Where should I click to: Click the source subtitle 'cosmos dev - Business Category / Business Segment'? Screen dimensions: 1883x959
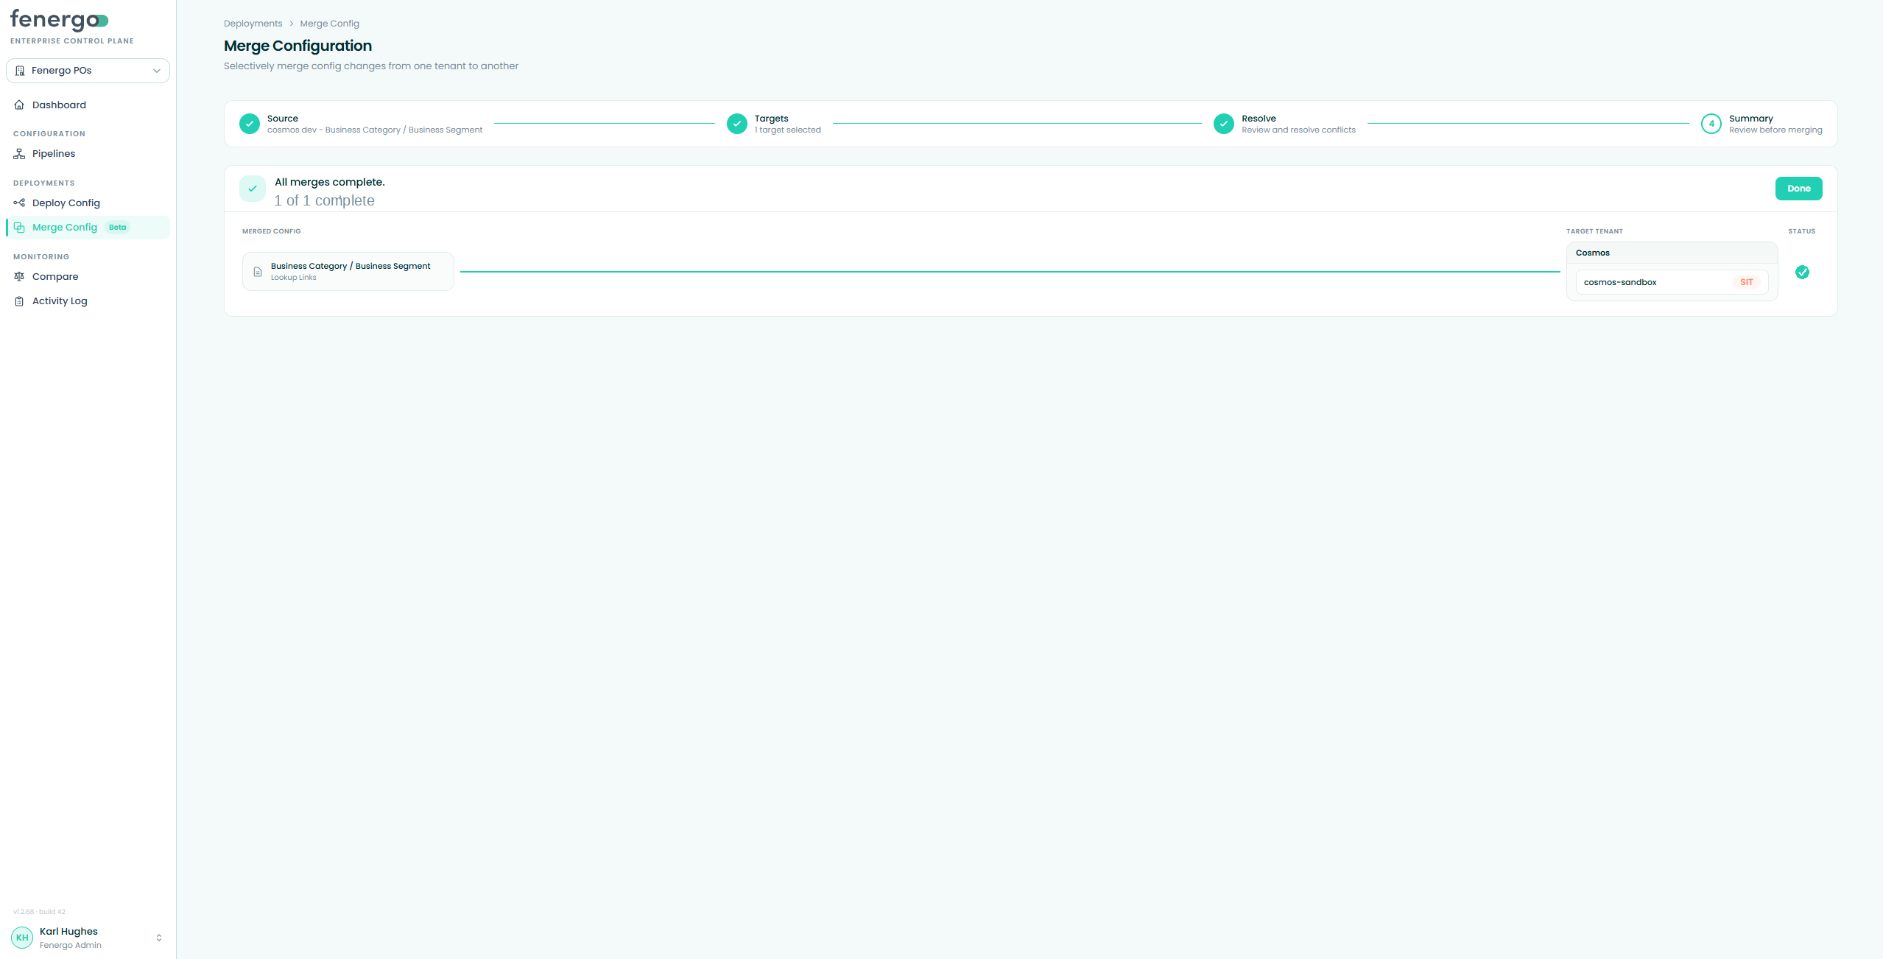click(x=375, y=130)
